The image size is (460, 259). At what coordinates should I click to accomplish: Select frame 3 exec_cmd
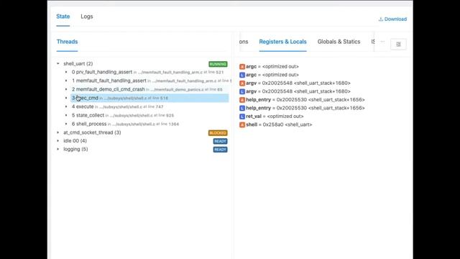coord(149,98)
